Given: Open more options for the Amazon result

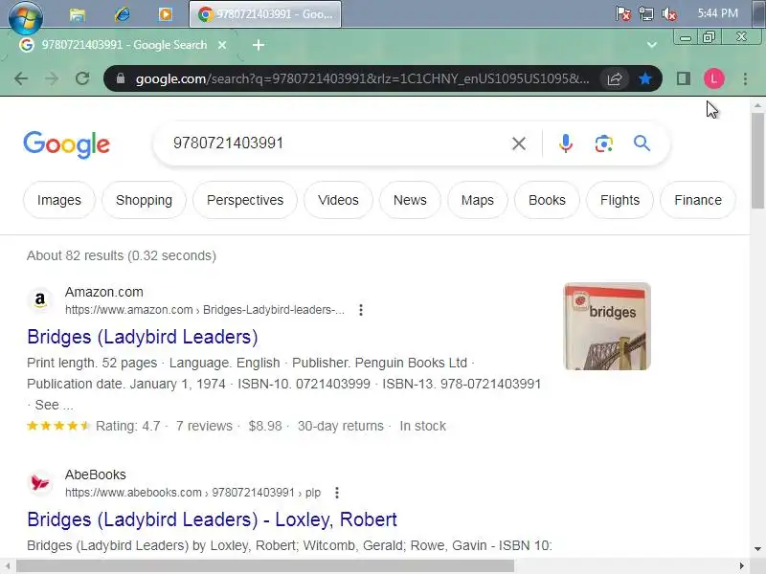Looking at the screenshot, I should pyautogui.click(x=361, y=310).
